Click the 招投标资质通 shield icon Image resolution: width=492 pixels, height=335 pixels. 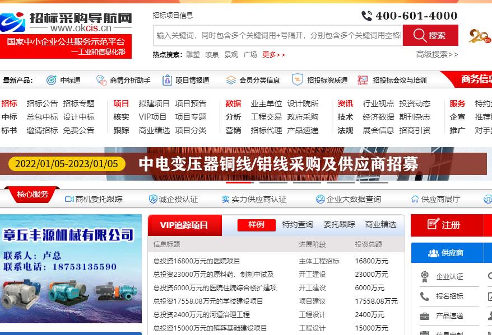298,80
